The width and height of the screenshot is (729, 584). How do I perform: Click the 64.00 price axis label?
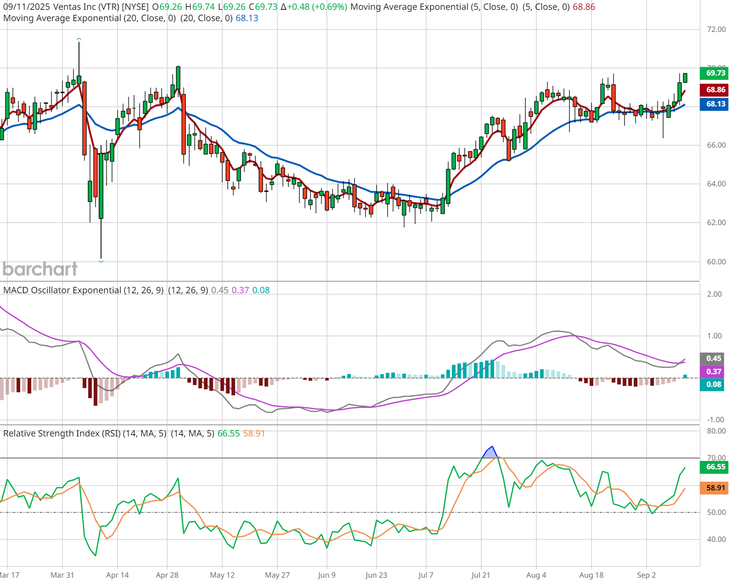[716, 184]
